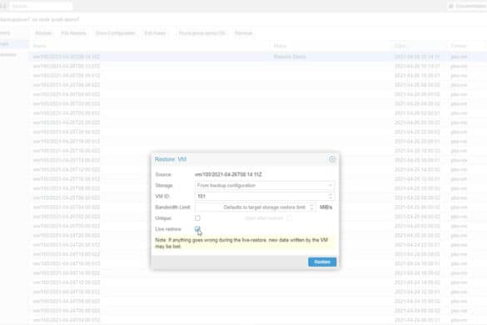Adjust the Bandwidth Limit spinner arrows
Screen dimensions: 487x325
coord(312,207)
